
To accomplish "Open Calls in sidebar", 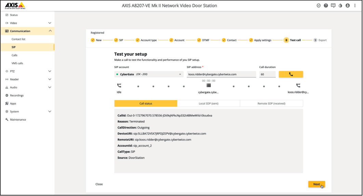I will click(14, 55).
